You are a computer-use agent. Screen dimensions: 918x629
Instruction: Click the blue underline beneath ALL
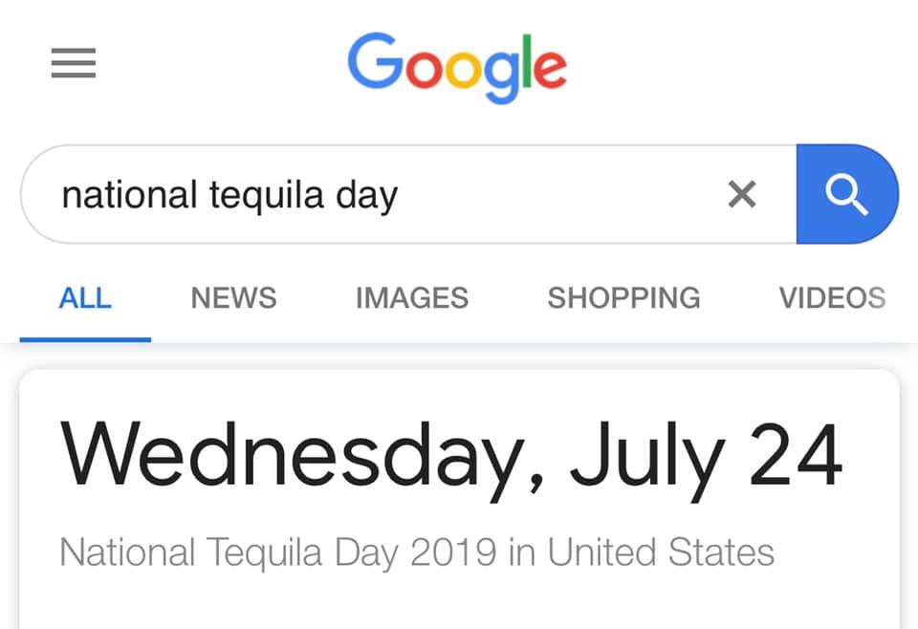[85, 339]
